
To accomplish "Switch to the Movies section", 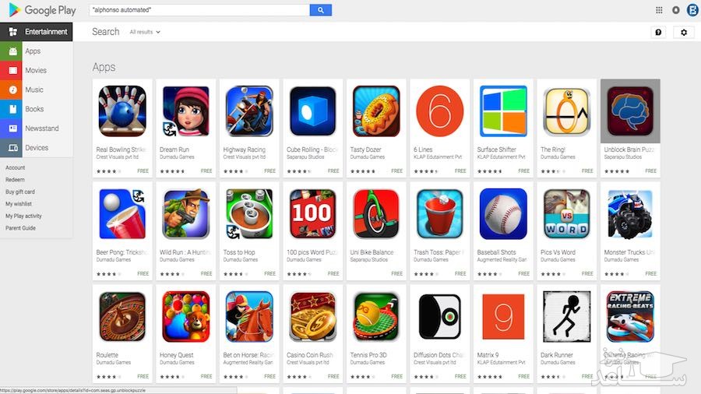I will point(36,70).
